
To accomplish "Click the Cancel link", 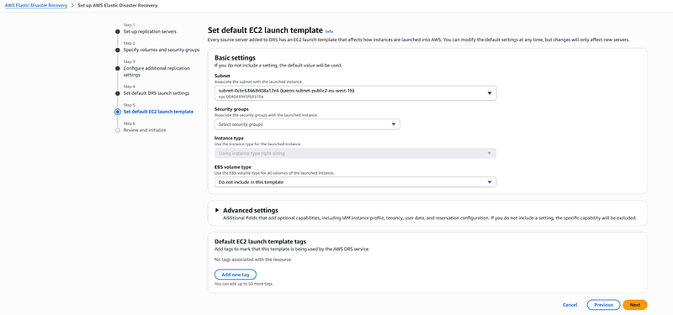I will (570, 305).
